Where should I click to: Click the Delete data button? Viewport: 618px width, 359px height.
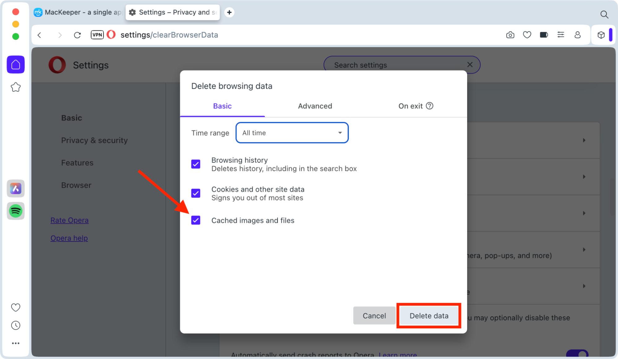428,315
